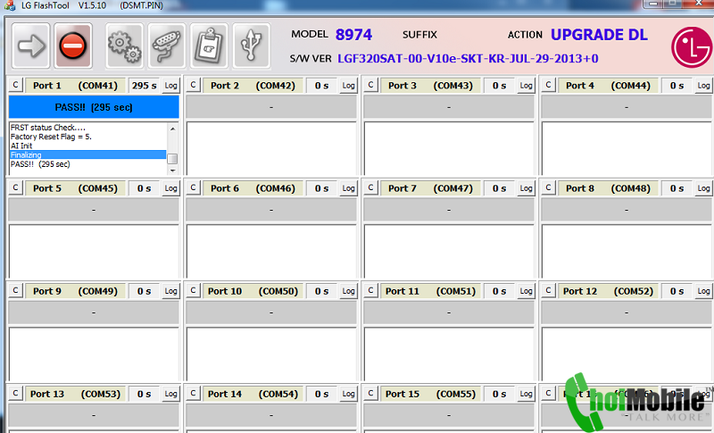Click the C button for Port 7

pos(370,188)
